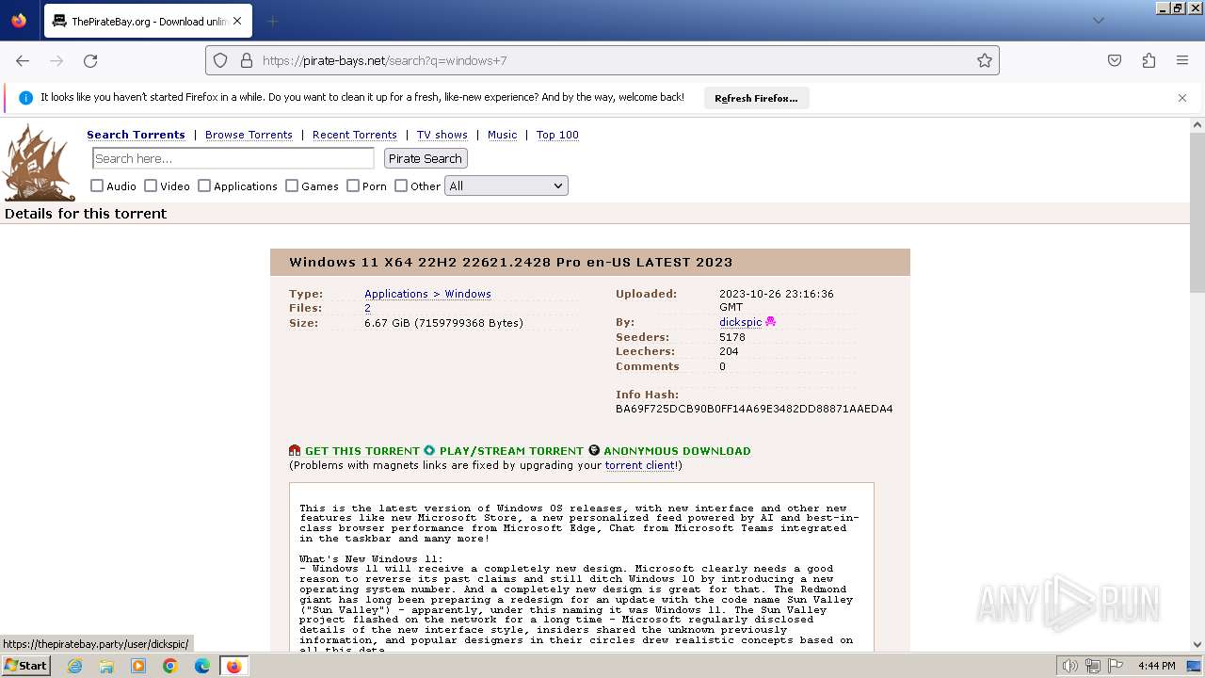
Task: Select the Info Hash value text
Action: click(x=754, y=409)
